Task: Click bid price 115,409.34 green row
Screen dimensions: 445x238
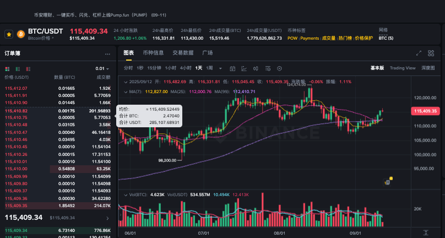Action: click(x=58, y=230)
